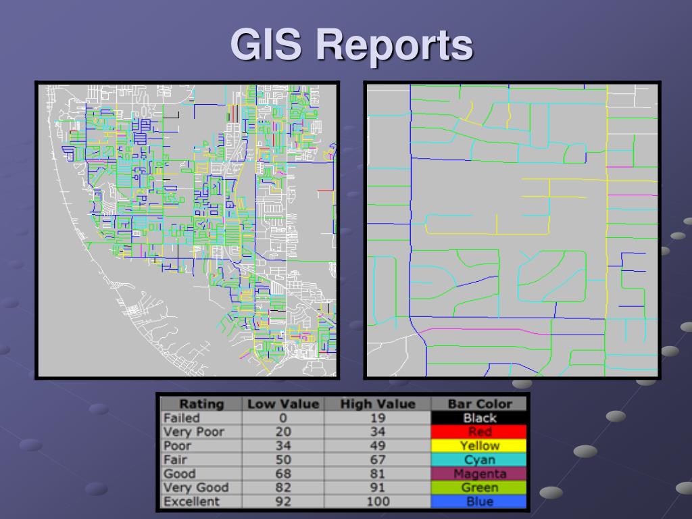
Task: Select the High Value column header
Action: (377, 404)
